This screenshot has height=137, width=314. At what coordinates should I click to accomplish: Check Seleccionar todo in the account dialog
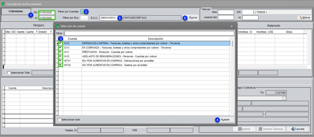tap(59, 120)
